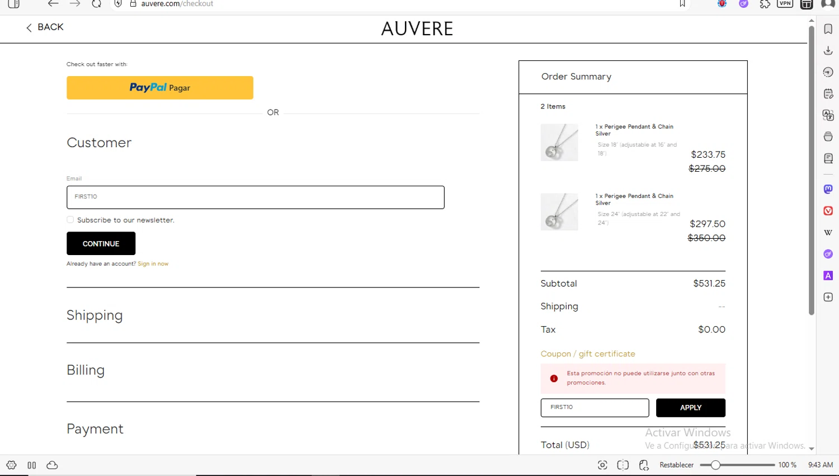
Task: Open the extensions puzzle icon
Action: pyautogui.click(x=765, y=4)
